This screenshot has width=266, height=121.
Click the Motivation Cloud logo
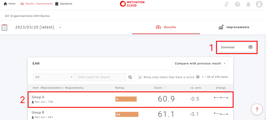point(132,4)
